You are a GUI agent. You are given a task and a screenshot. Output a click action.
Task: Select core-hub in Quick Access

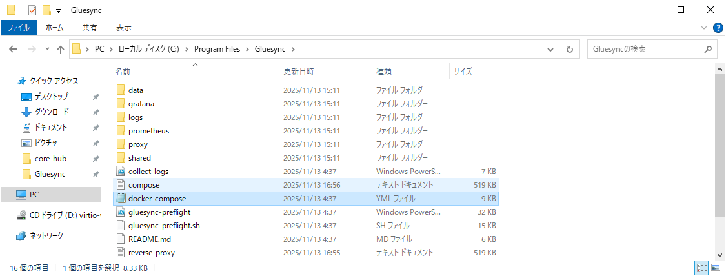click(x=50, y=159)
